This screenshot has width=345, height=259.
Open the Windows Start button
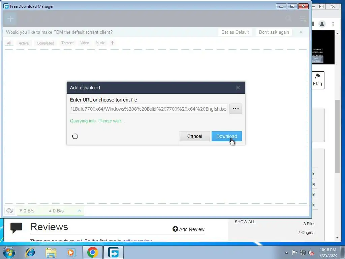coord(9,252)
